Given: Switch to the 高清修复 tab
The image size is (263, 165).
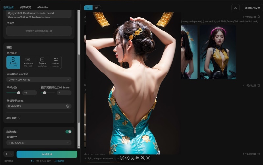Looking at the screenshot, I should point(26,7).
